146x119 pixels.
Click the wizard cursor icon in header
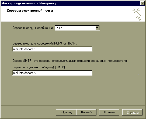pyautogui.click(x=137, y=14)
